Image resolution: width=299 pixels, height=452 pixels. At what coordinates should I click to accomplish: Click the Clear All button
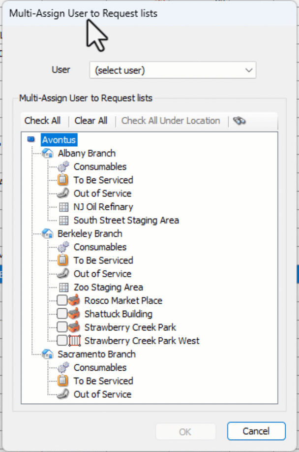click(90, 121)
